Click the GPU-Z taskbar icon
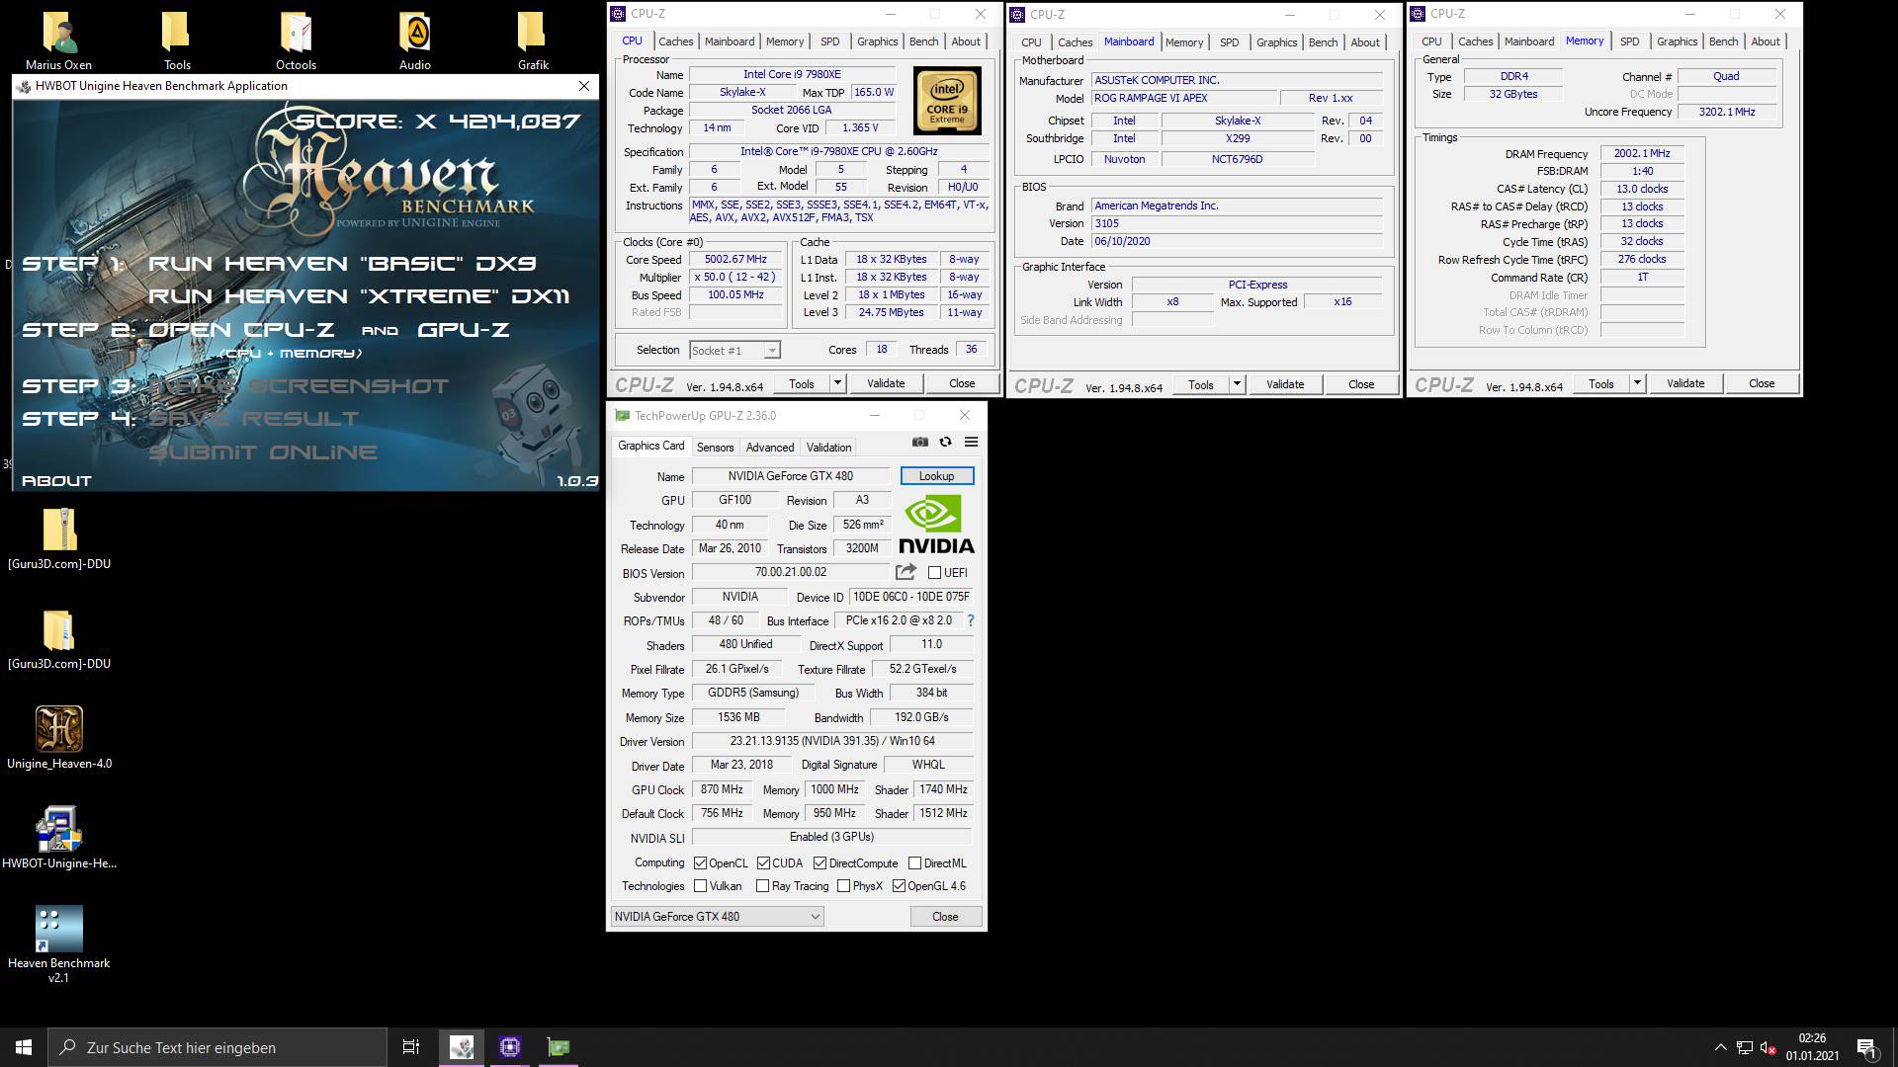Screen dimensions: 1898x1067 coord(559,1047)
